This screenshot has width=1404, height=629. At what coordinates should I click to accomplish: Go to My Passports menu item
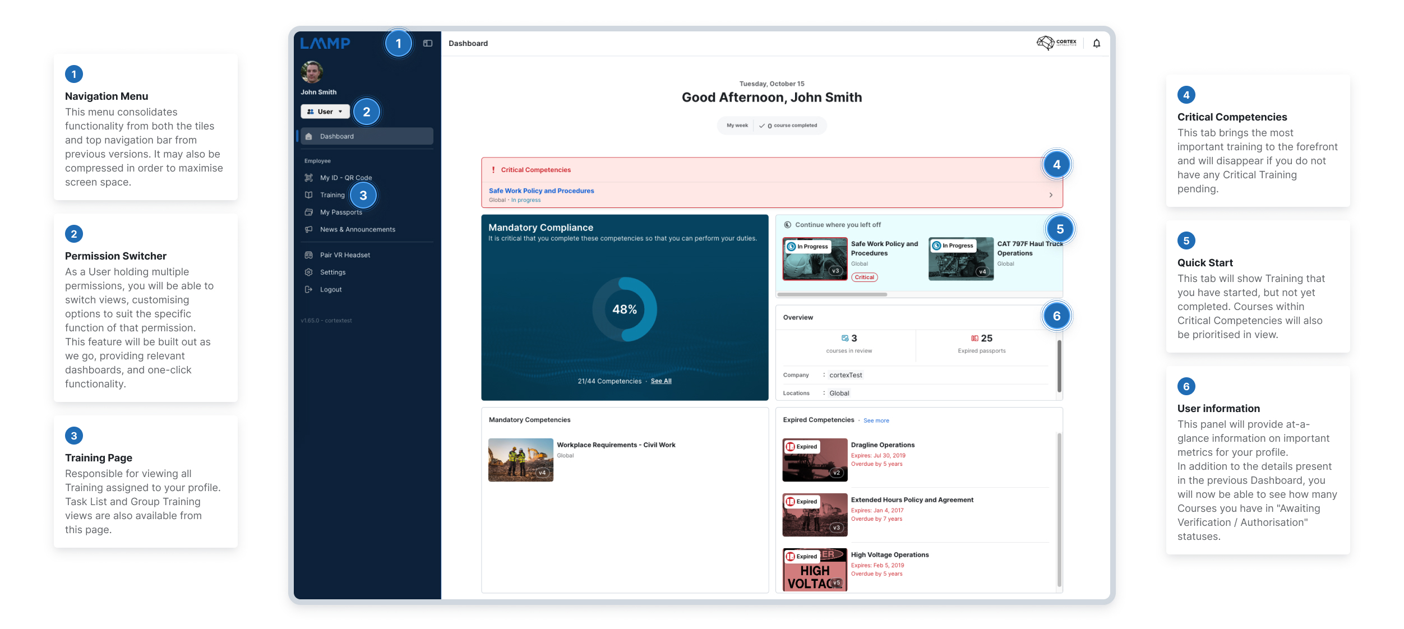(x=340, y=212)
